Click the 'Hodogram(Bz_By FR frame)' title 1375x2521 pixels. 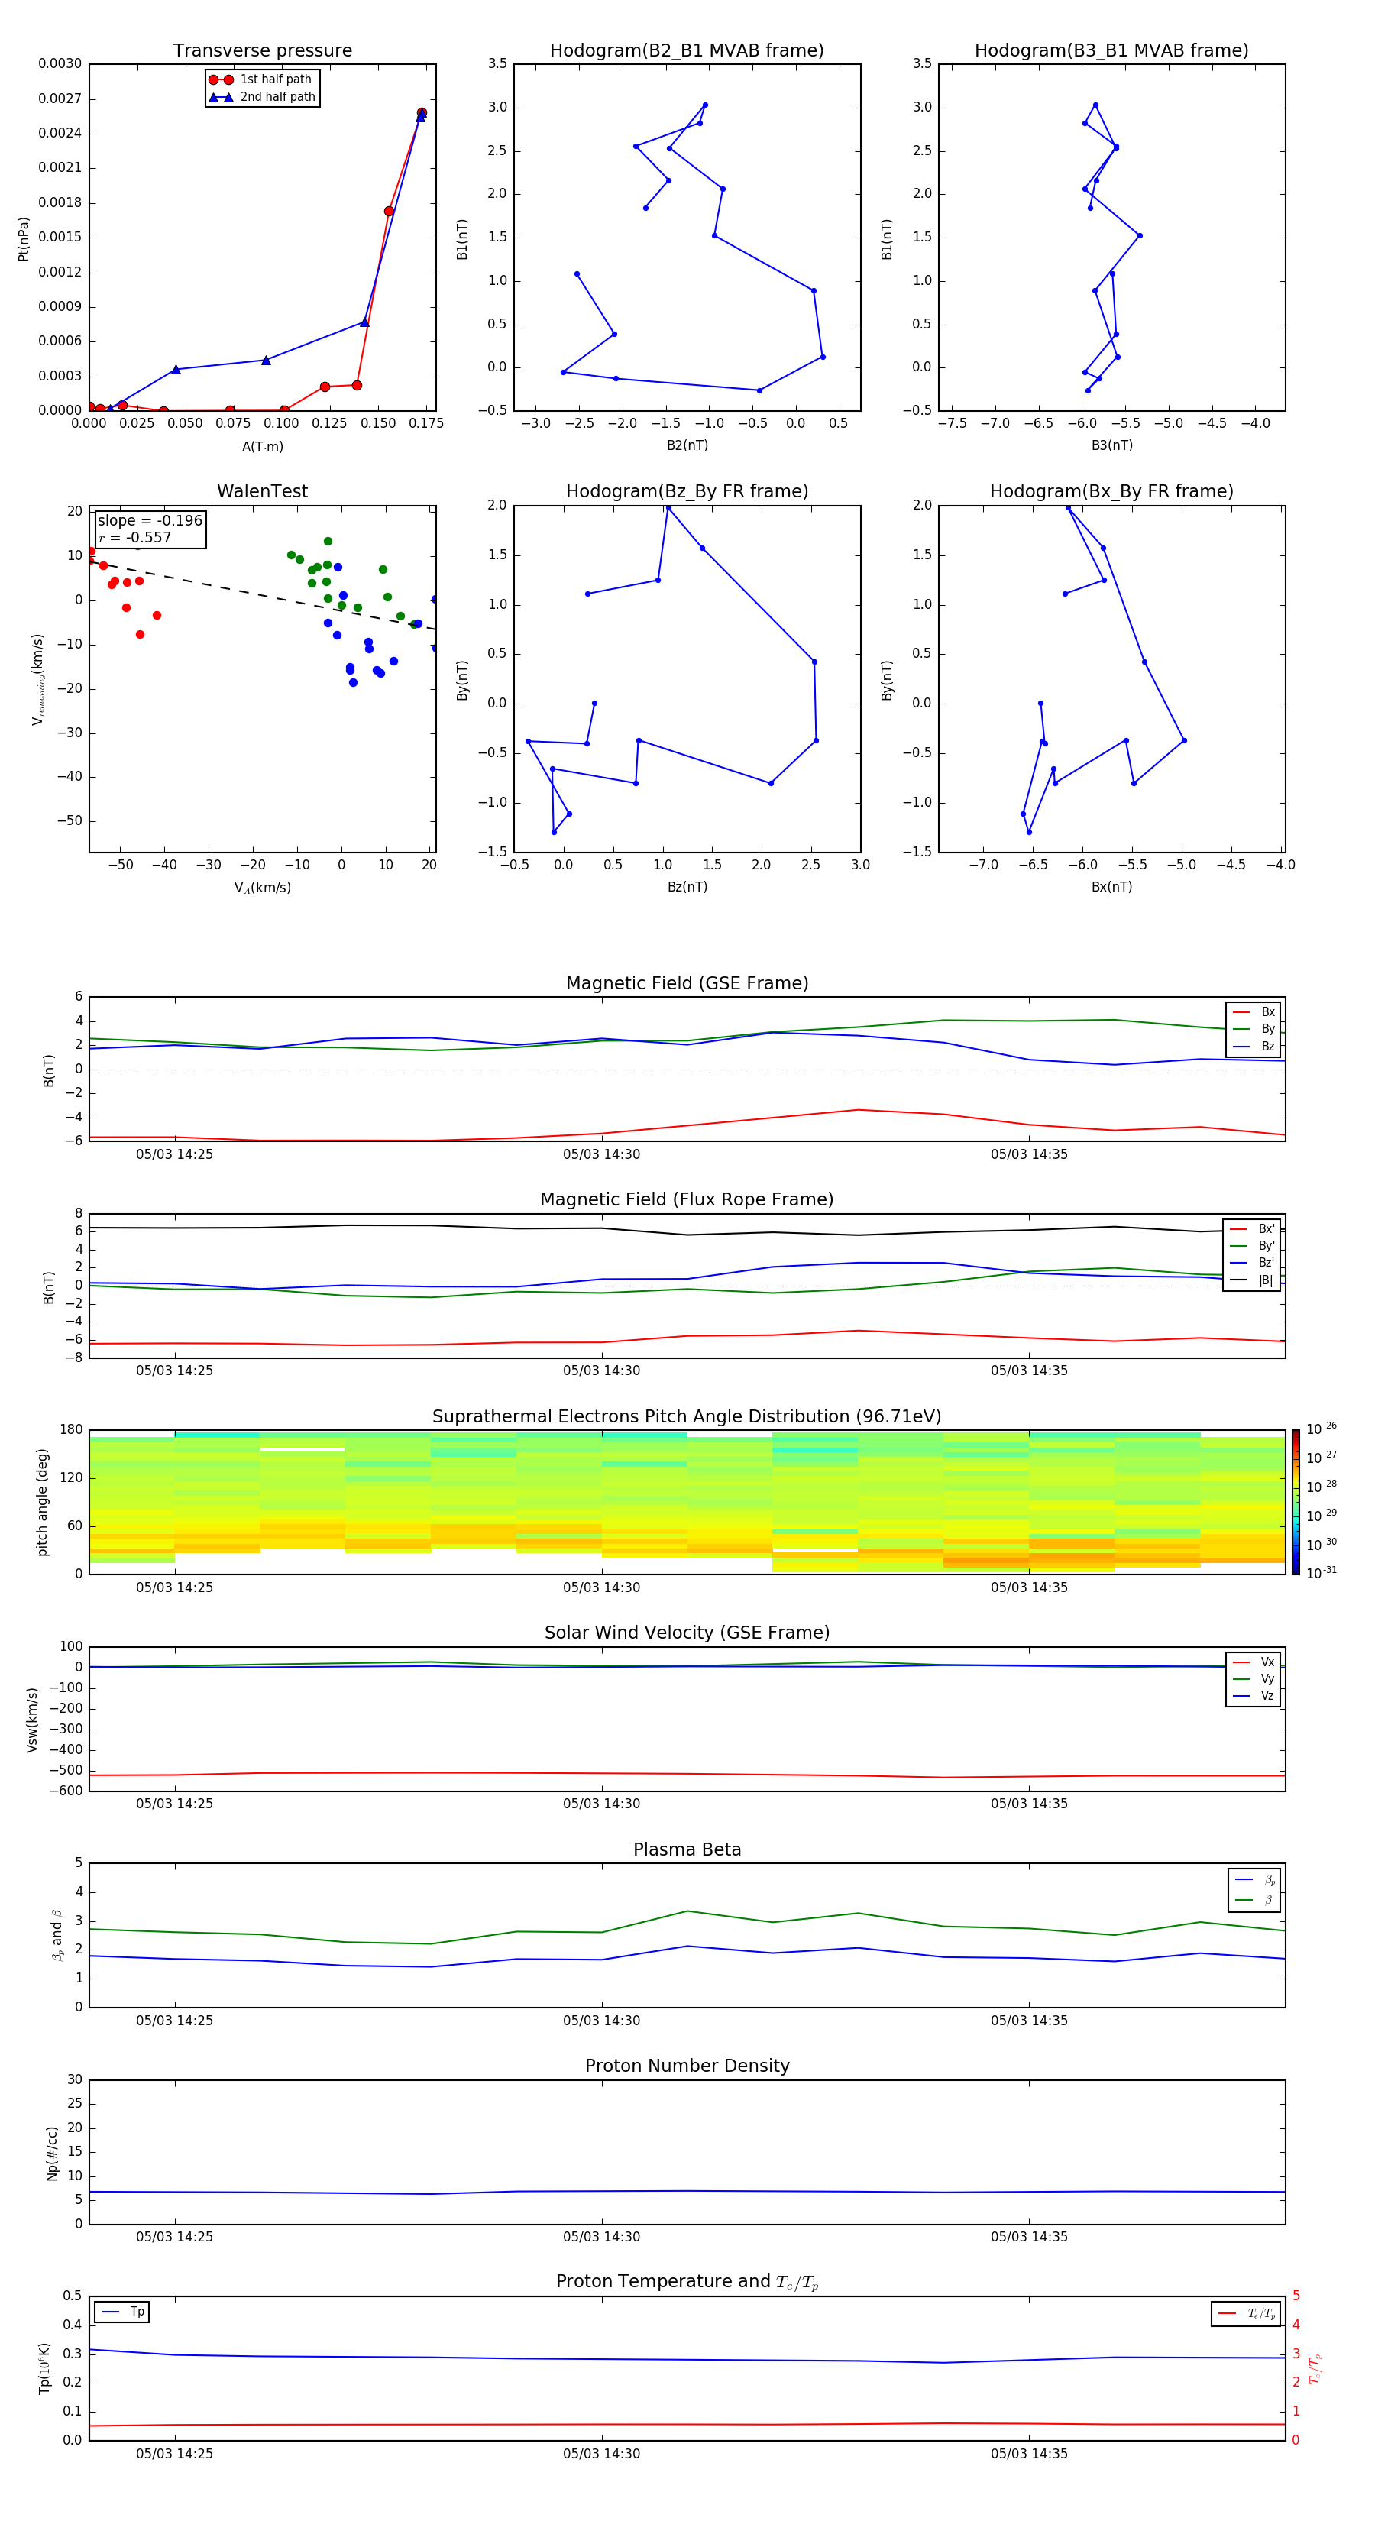[x=687, y=491]
